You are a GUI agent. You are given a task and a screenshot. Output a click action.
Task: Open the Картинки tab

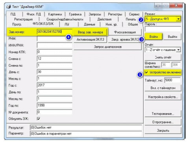55,14
